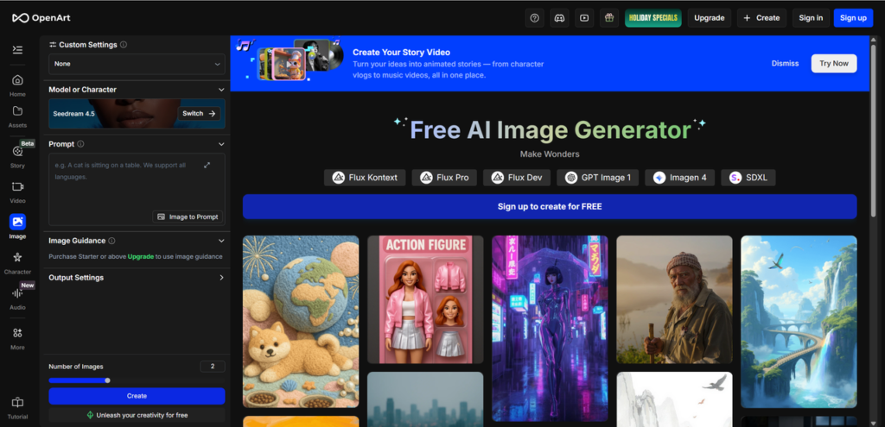Viewport: 885px width, 427px height.
Task: Collapse the Model or Character section
Action: click(x=220, y=90)
